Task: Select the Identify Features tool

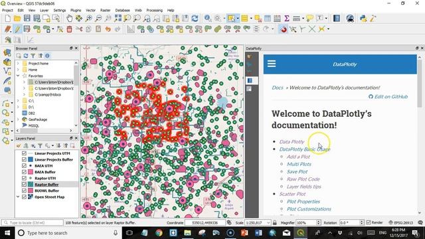Action: (x=208, y=19)
